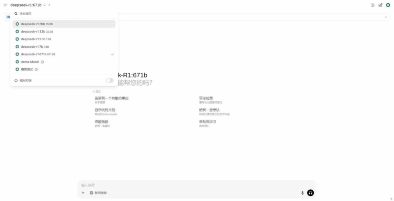
Task: Select the 模型测试 model entry
Action: click(x=64, y=70)
